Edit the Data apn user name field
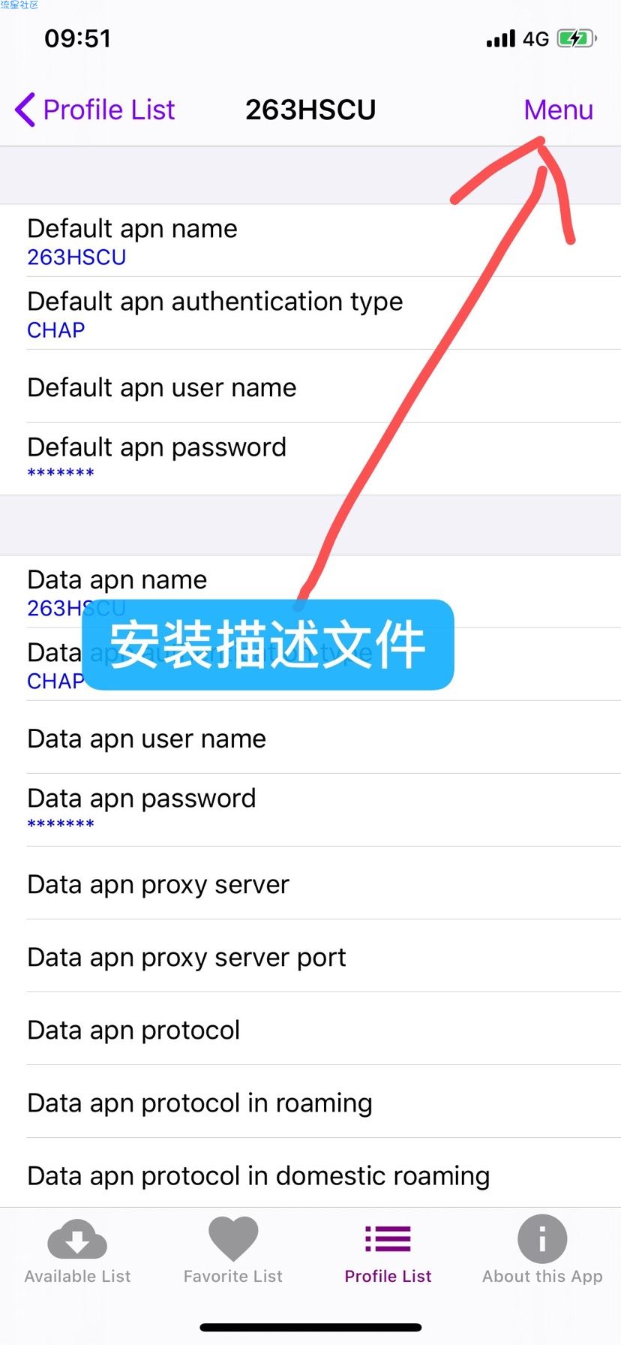 (x=310, y=738)
